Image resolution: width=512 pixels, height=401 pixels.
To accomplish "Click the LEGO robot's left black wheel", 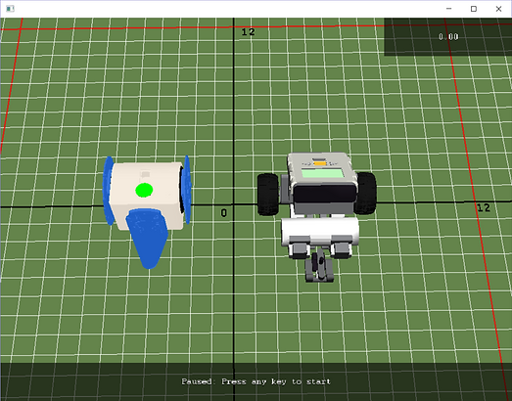I will 268,195.
